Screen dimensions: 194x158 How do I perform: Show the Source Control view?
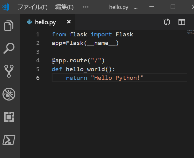(9, 71)
